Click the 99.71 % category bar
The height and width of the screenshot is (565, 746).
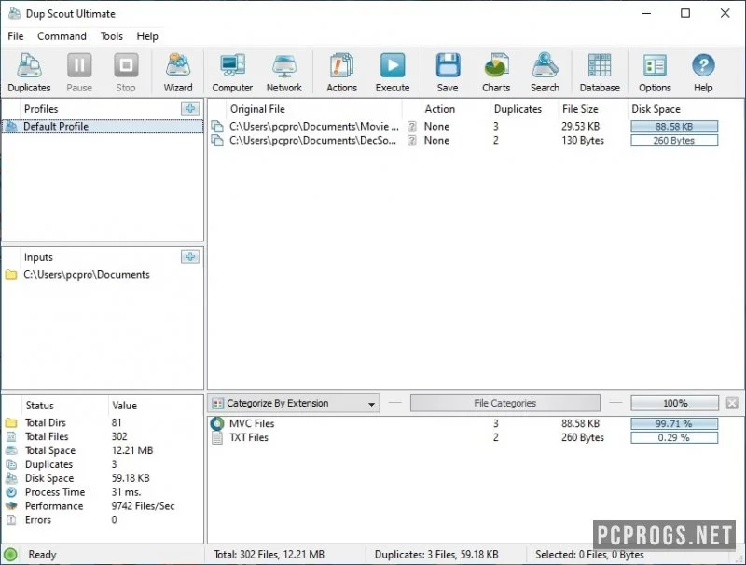[674, 423]
